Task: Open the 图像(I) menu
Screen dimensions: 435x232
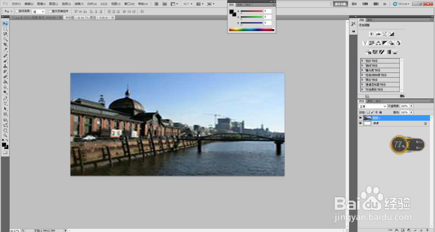Action: tap(41, 4)
